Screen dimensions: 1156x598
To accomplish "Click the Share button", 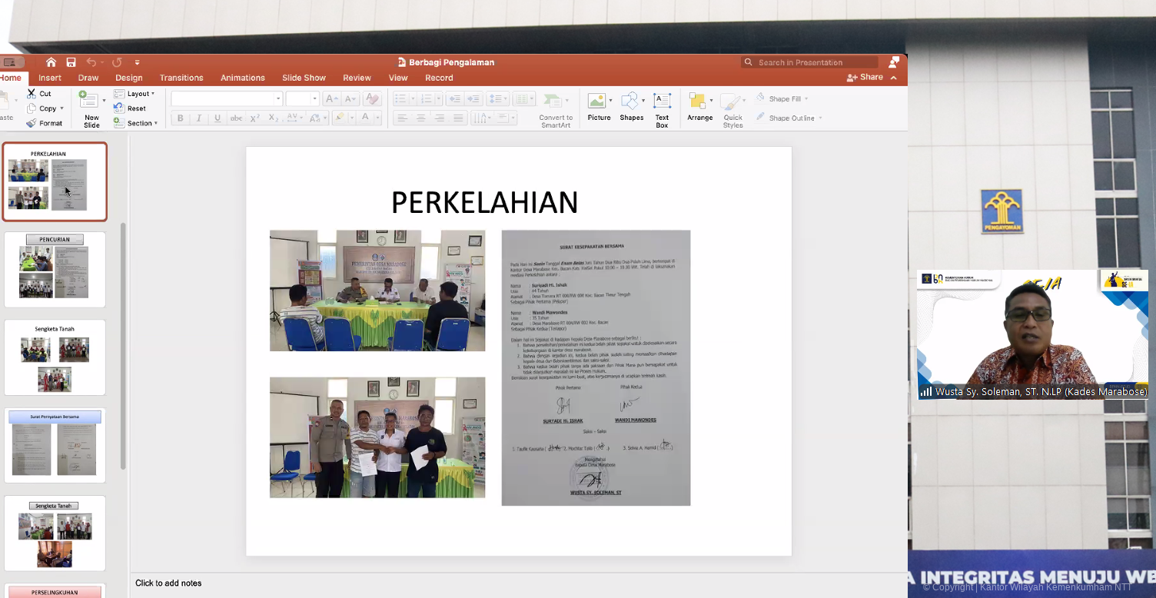I will pos(865,78).
